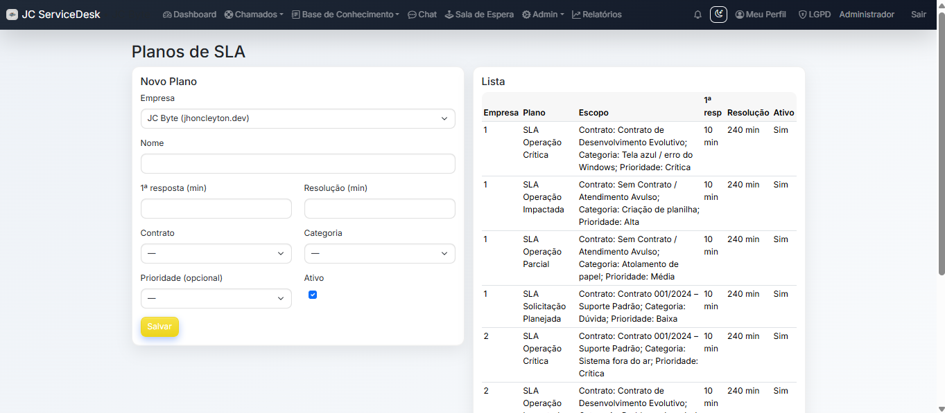Viewport: 945px width, 413px height.
Task: Click the JC ServiceDesk brand name
Action: click(61, 15)
